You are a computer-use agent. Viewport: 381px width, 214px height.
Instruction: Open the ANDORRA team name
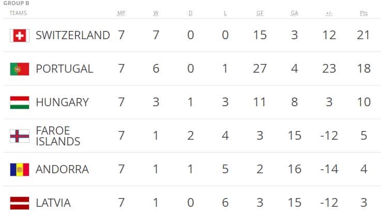click(62, 169)
